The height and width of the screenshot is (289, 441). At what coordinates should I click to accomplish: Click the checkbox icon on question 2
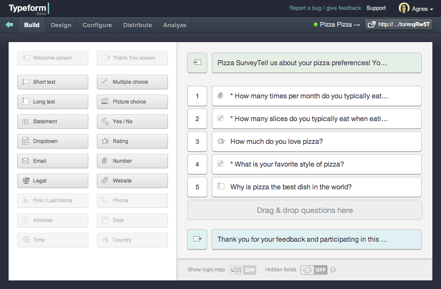(x=220, y=118)
